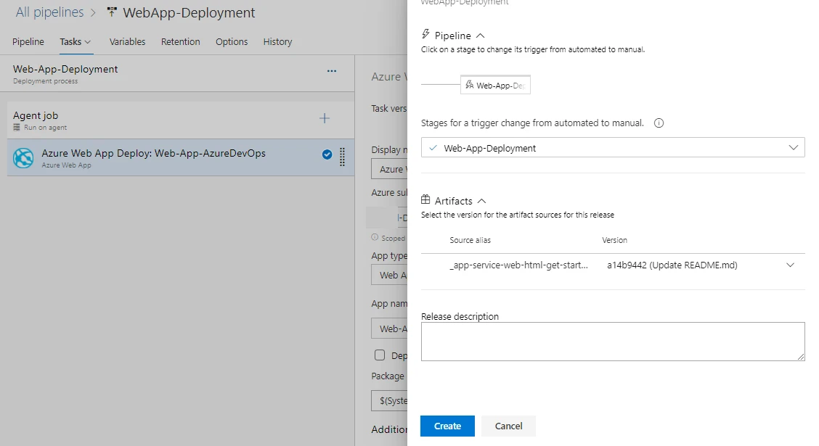Open more options for the Deployment process
This screenshot has width=819, height=446.
[x=332, y=71]
